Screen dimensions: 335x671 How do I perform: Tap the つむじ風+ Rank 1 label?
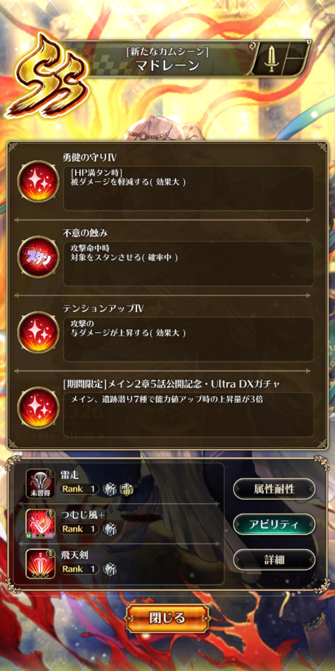coord(79,529)
